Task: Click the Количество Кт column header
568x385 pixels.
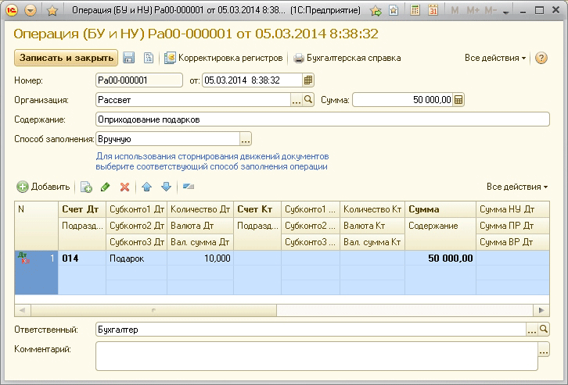Action: [x=372, y=209]
